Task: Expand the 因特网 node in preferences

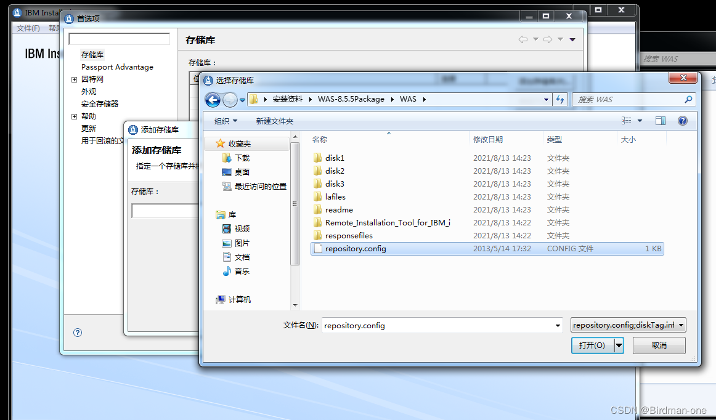Action: tap(74, 79)
